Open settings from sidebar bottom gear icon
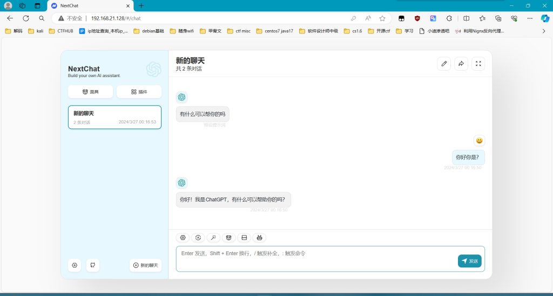553x296 pixels. tap(75, 265)
